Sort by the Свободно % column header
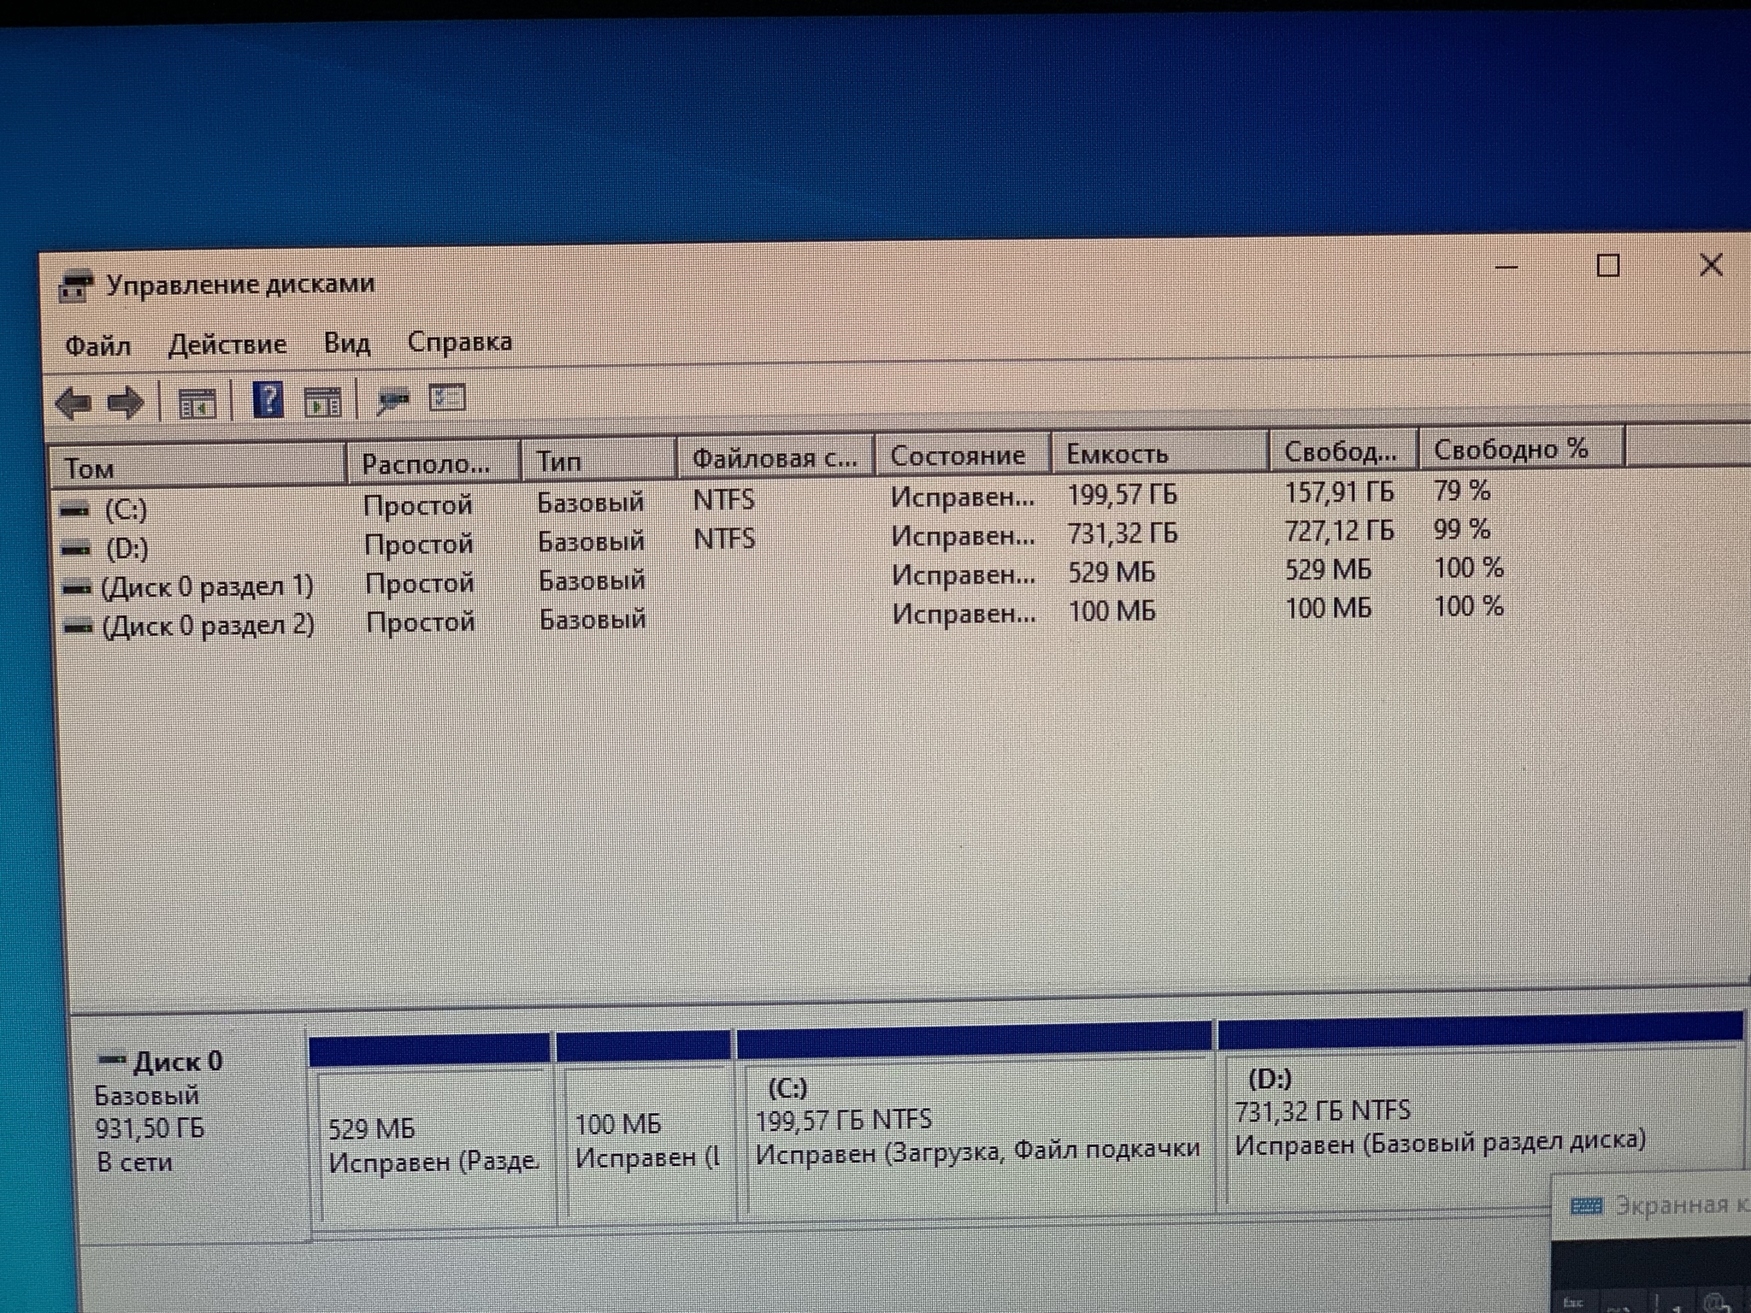The image size is (1751, 1313). point(1521,448)
